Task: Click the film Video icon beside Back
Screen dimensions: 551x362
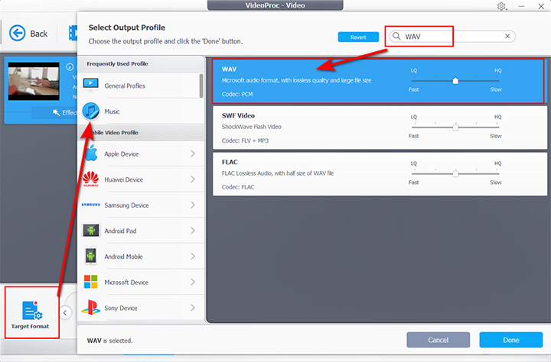Action: (x=73, y=33)
